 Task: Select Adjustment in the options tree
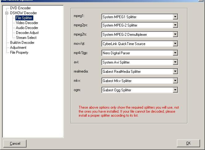(18, 48)
